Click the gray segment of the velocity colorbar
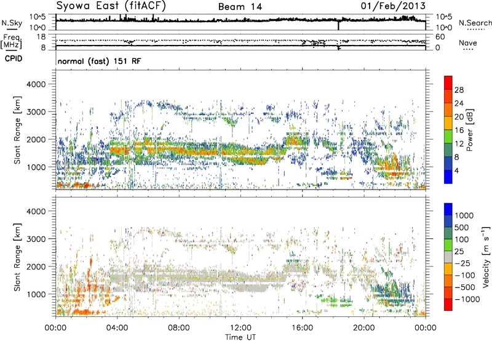The width and height of the screenshot is (492, 341). (x=448, y=257)
